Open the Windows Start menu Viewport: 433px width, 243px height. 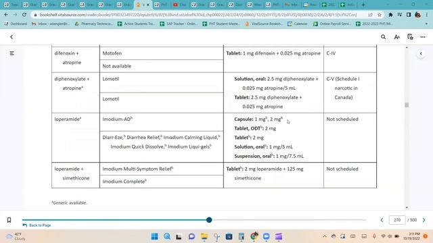click(x=155, y=236)
